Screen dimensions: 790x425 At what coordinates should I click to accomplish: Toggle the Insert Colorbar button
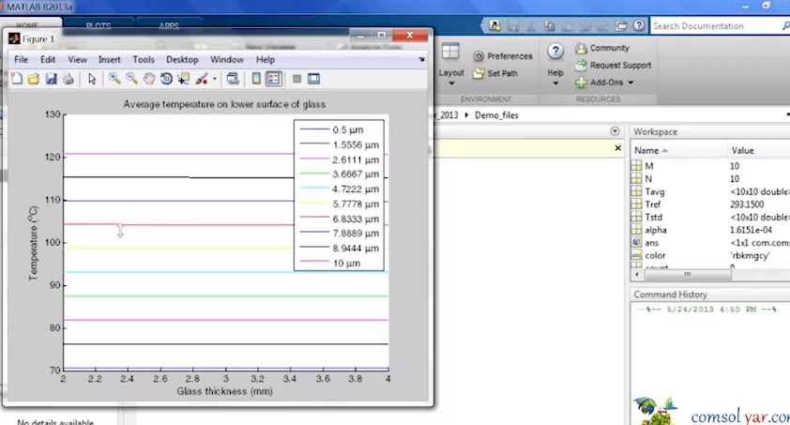[256, 80]
